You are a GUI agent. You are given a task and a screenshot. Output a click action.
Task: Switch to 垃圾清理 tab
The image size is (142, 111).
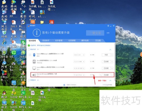(72, 41)
